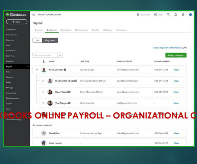Switch to List view toggle
Image resolution: width=197 pixels, height=164 pixels.
tap(37, 40)
